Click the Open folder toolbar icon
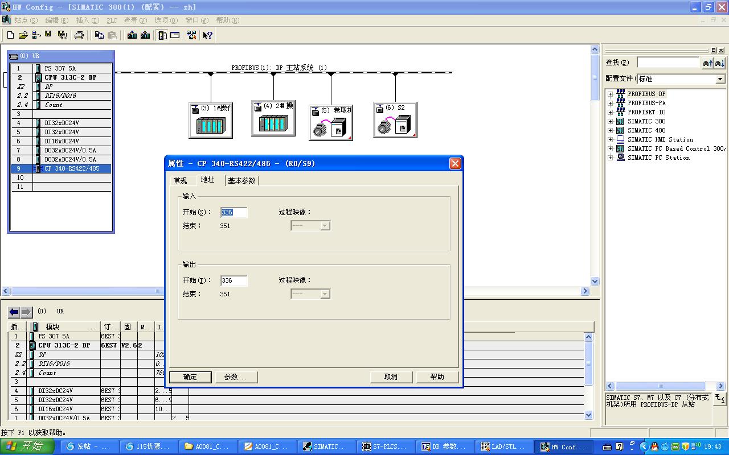729x455 pixels. tap(23, 35)
